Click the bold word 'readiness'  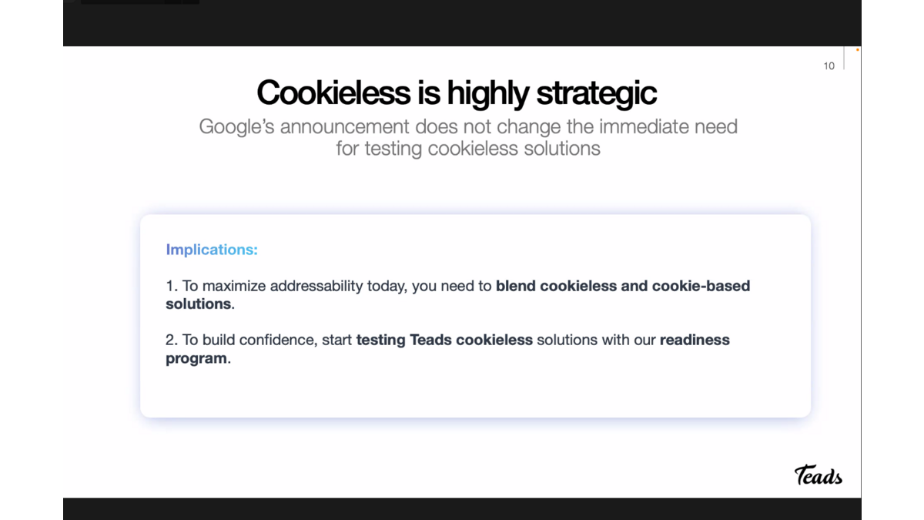point(695,340)
